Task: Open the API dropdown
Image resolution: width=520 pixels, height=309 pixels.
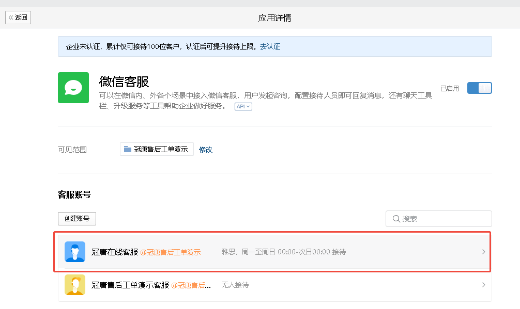Action: (243, 107)
